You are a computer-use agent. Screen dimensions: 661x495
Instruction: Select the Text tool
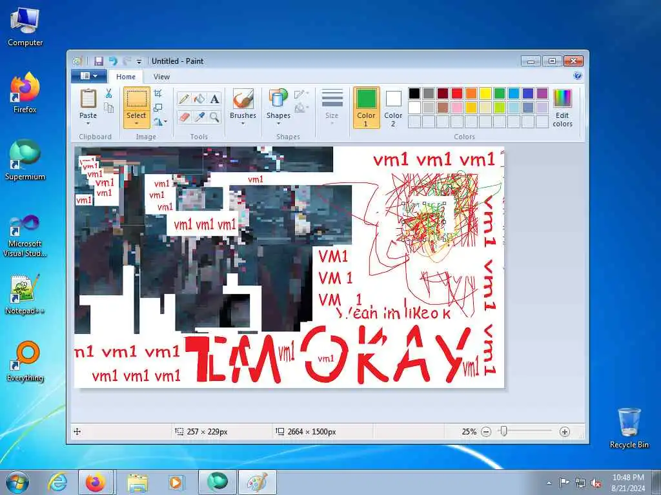coord(214,99)
